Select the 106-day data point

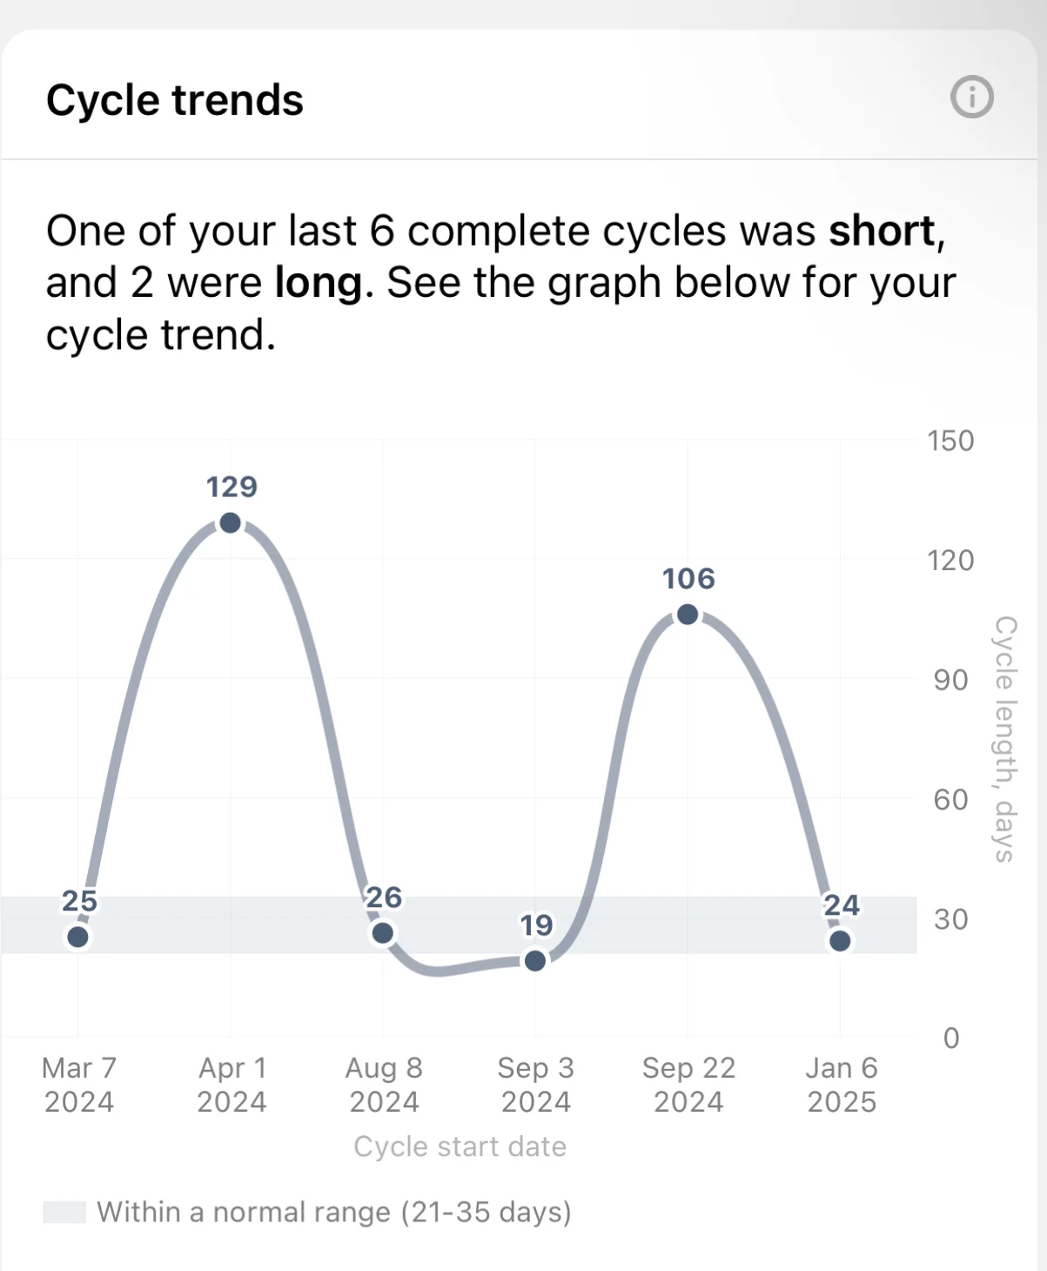(688, 615)
